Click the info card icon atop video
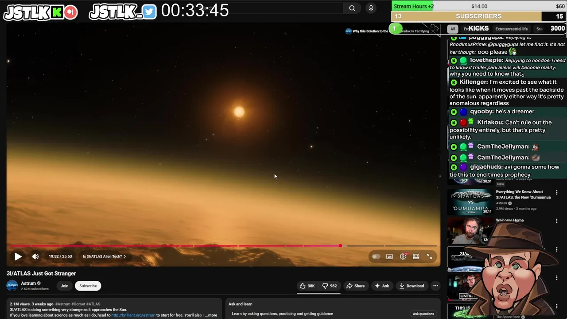The width and height of the screenshot is (567, 319). pos(349,31)
